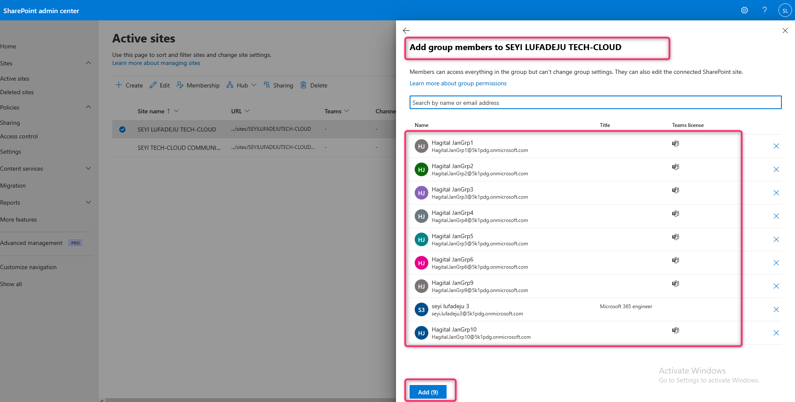Screen dimensions: 795x402
Task: Click the S3 avatar of seyi lufadeju 3
Action: (x=422, y=309)
